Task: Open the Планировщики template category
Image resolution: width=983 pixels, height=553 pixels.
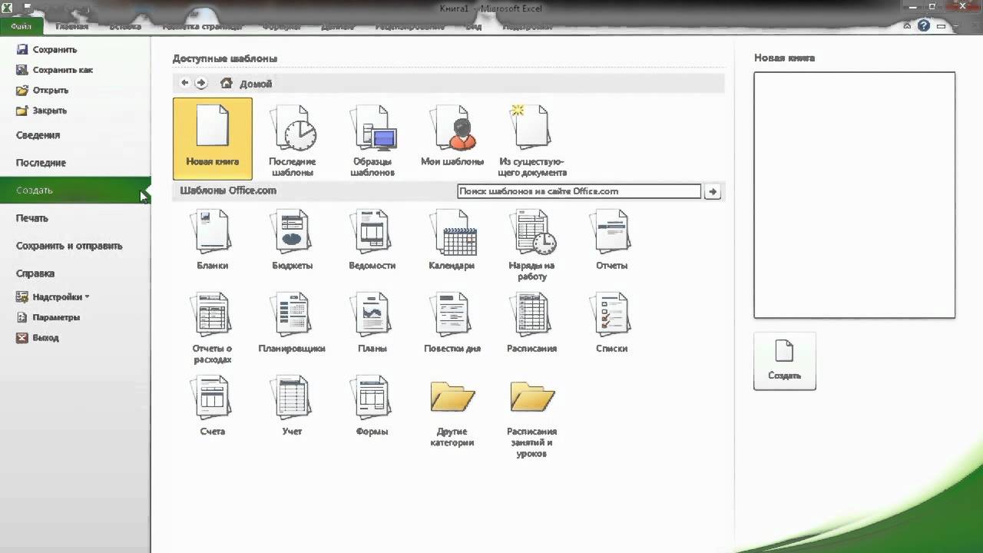Action: tap(292, 323)
